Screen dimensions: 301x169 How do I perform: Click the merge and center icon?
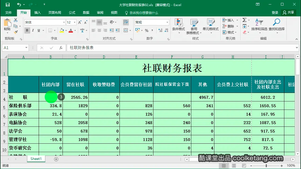(x=126, y=30)
